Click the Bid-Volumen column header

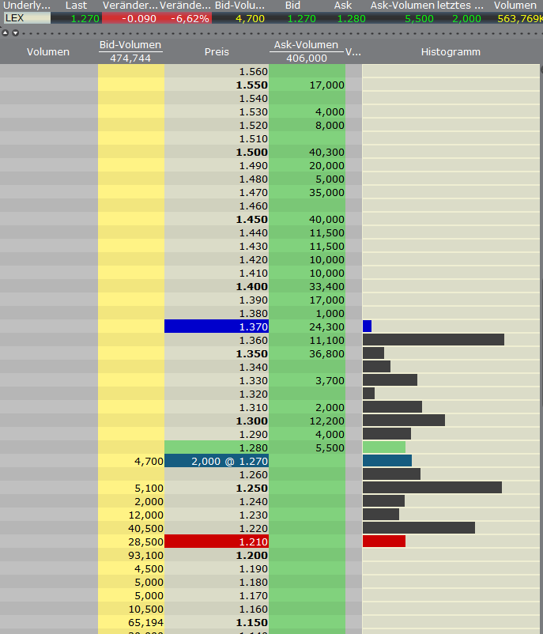130,45
